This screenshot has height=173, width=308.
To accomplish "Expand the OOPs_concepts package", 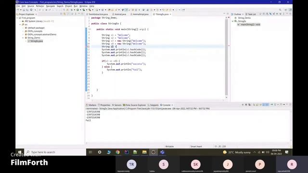I will point(23,31).
